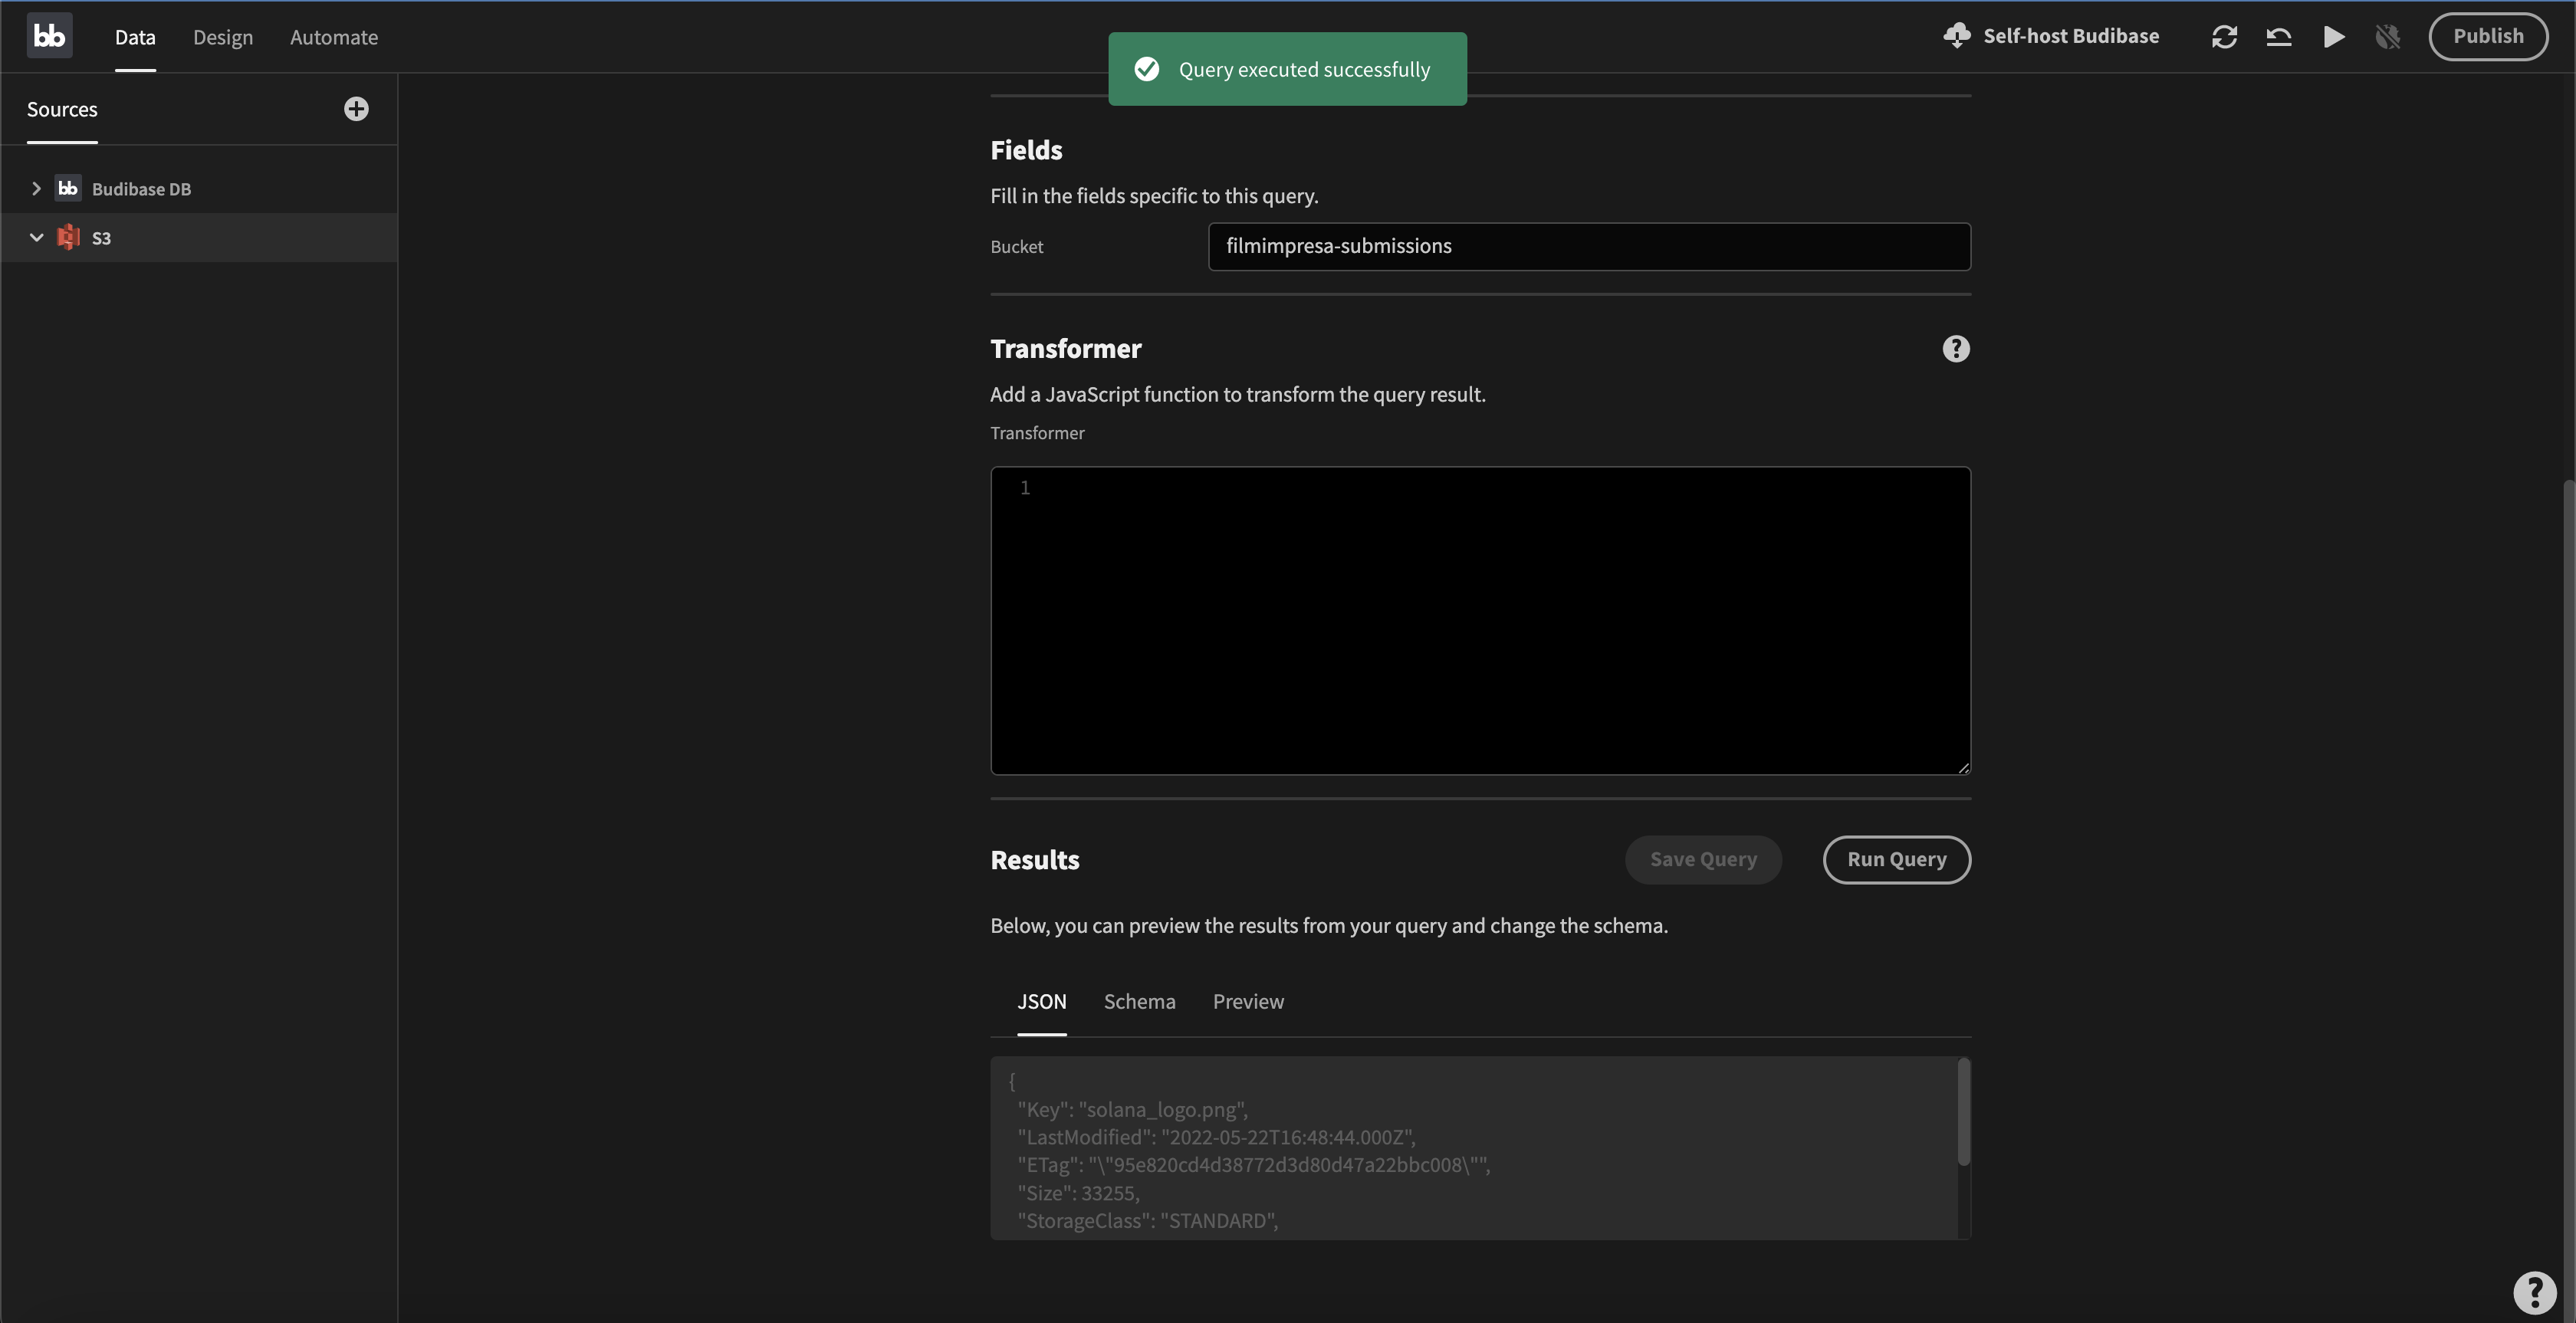
Task: Preview the app with the play icon
Action: tap(2333, 37)
